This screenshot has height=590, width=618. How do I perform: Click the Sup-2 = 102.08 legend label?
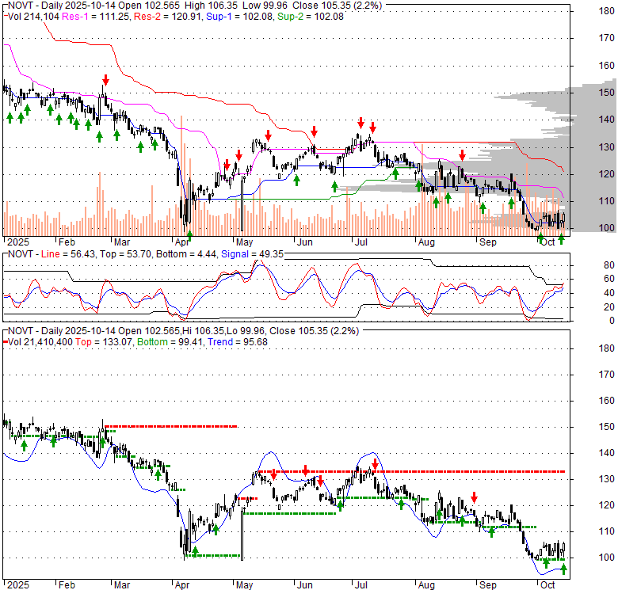311,17
